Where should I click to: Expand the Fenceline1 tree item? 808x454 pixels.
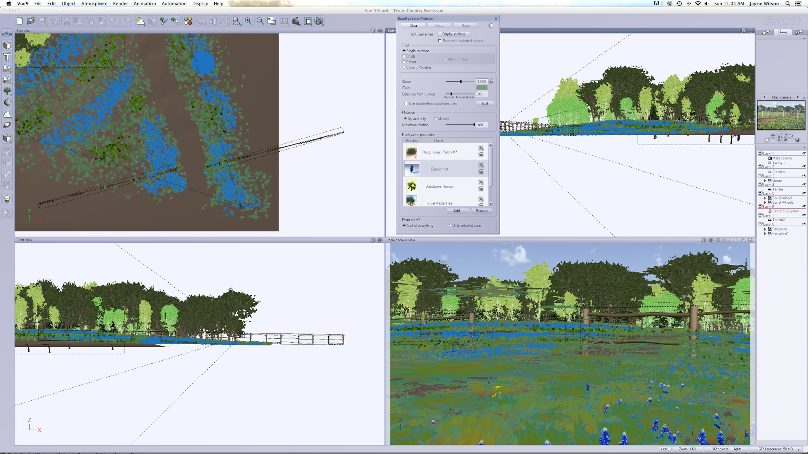point(765,233)
